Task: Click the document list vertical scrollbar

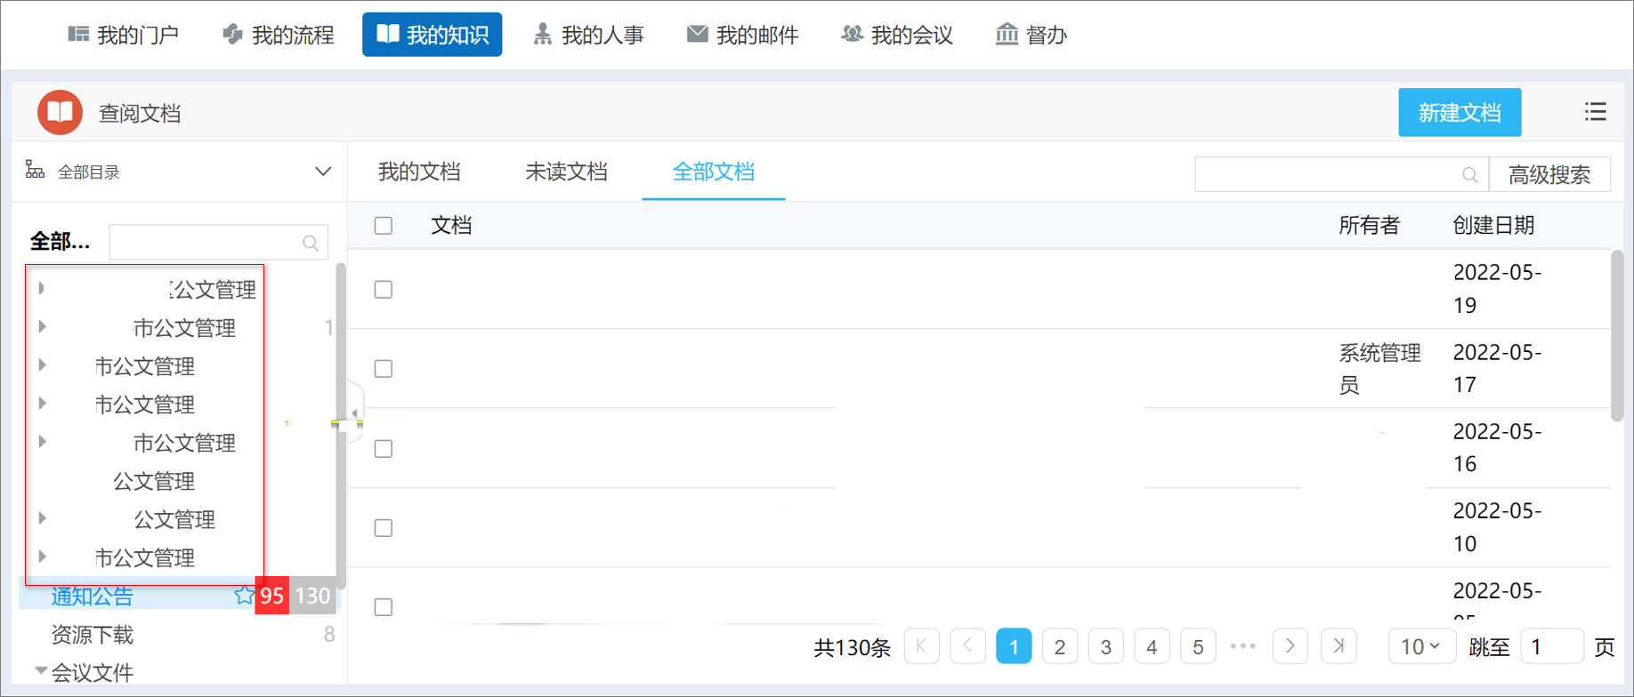Action: coord(1617,336)
